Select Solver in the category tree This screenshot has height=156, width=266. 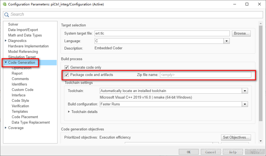pyautogui.click(x=13, y=25)
